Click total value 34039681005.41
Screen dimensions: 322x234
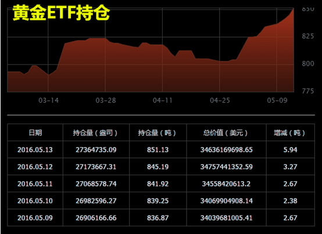227,218
